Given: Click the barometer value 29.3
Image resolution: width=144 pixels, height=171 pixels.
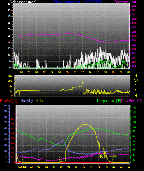Looking at the screenshot, I should click(134, 45).
